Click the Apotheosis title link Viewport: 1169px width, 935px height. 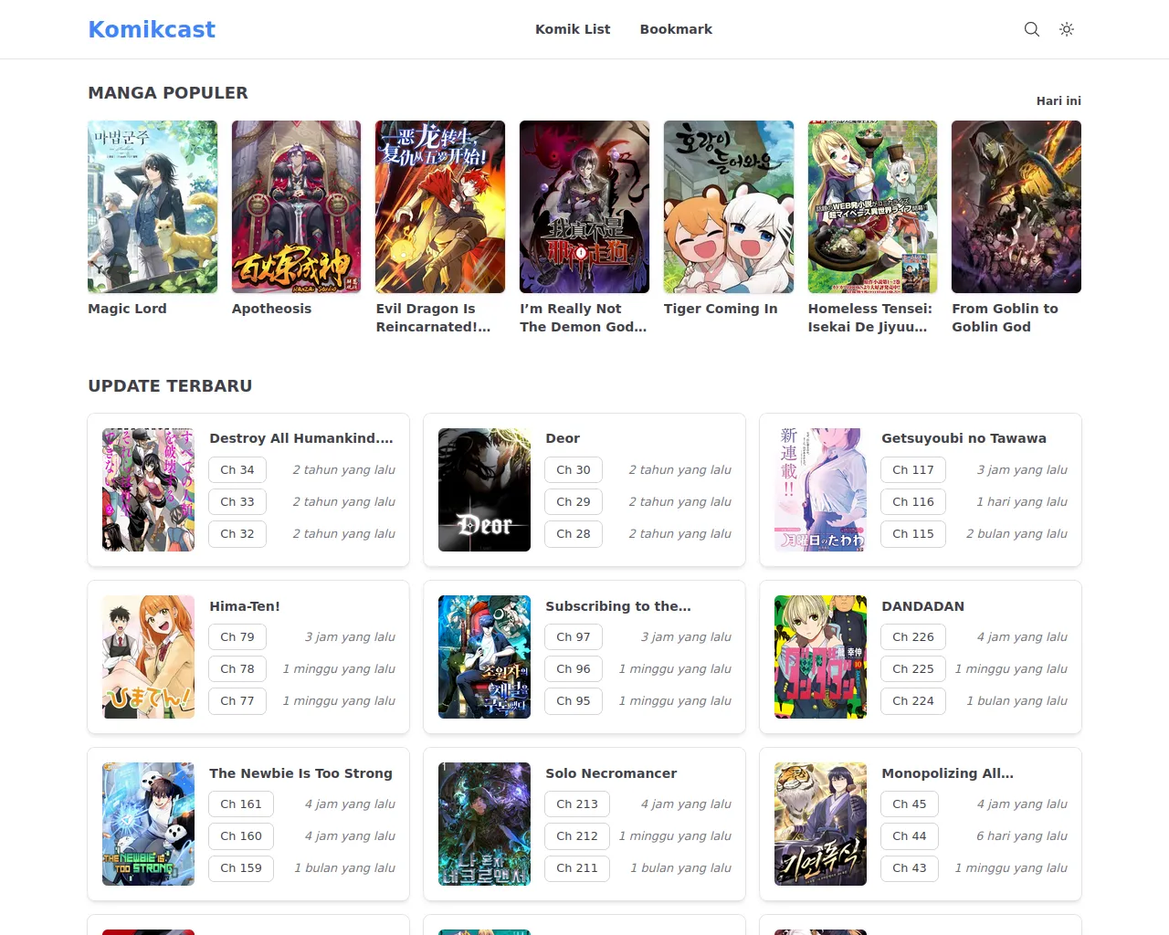(271, 309)
